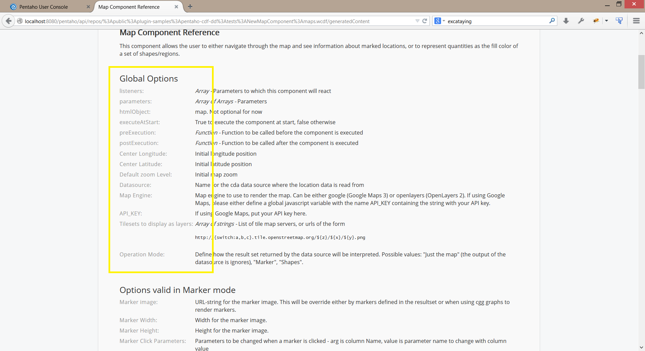This screenshot has width=645, height=351.
Task: Click the site identity globe icon
Action: point(20,21)
